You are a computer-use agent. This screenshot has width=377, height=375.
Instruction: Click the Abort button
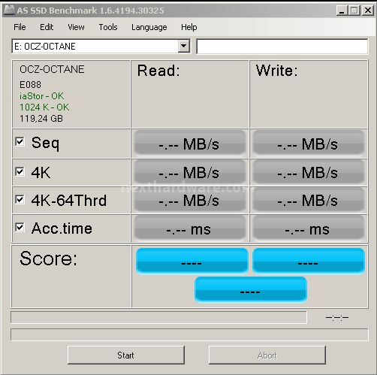[267, 355]
